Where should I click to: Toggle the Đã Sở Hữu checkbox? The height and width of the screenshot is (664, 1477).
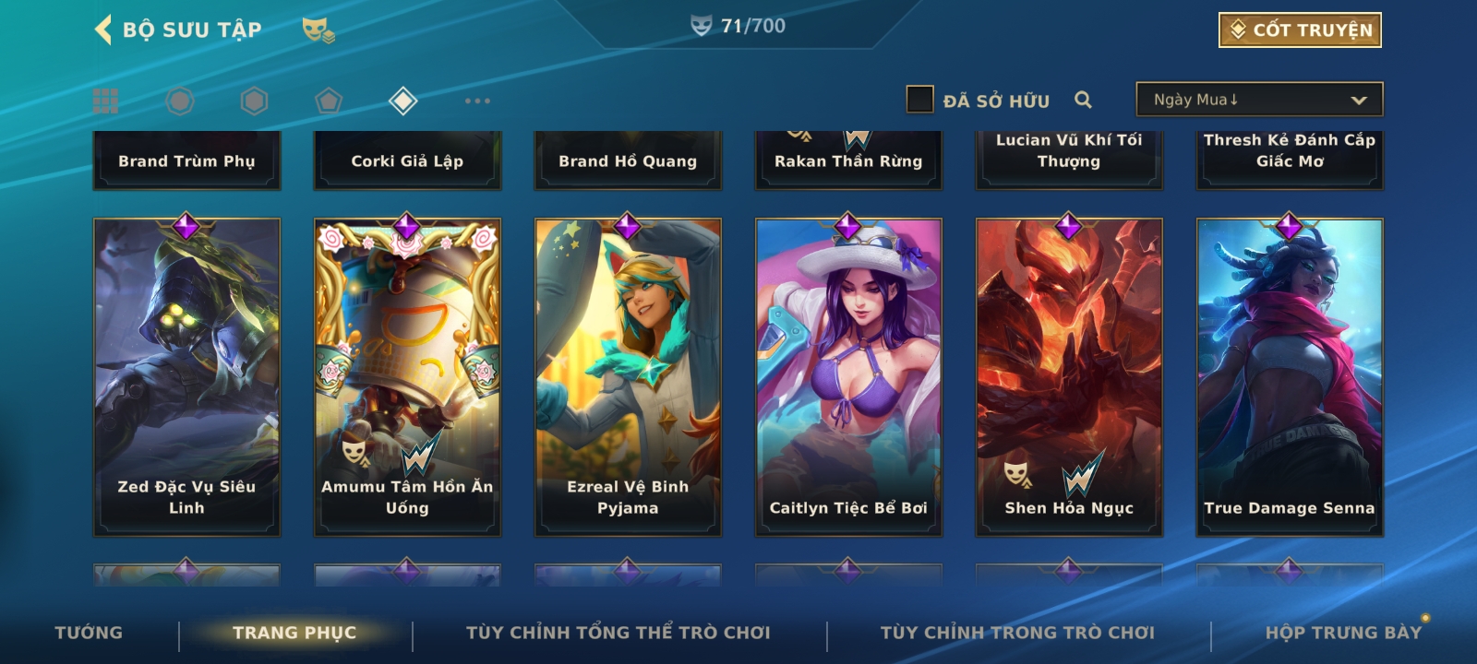[x=919, y=100]
